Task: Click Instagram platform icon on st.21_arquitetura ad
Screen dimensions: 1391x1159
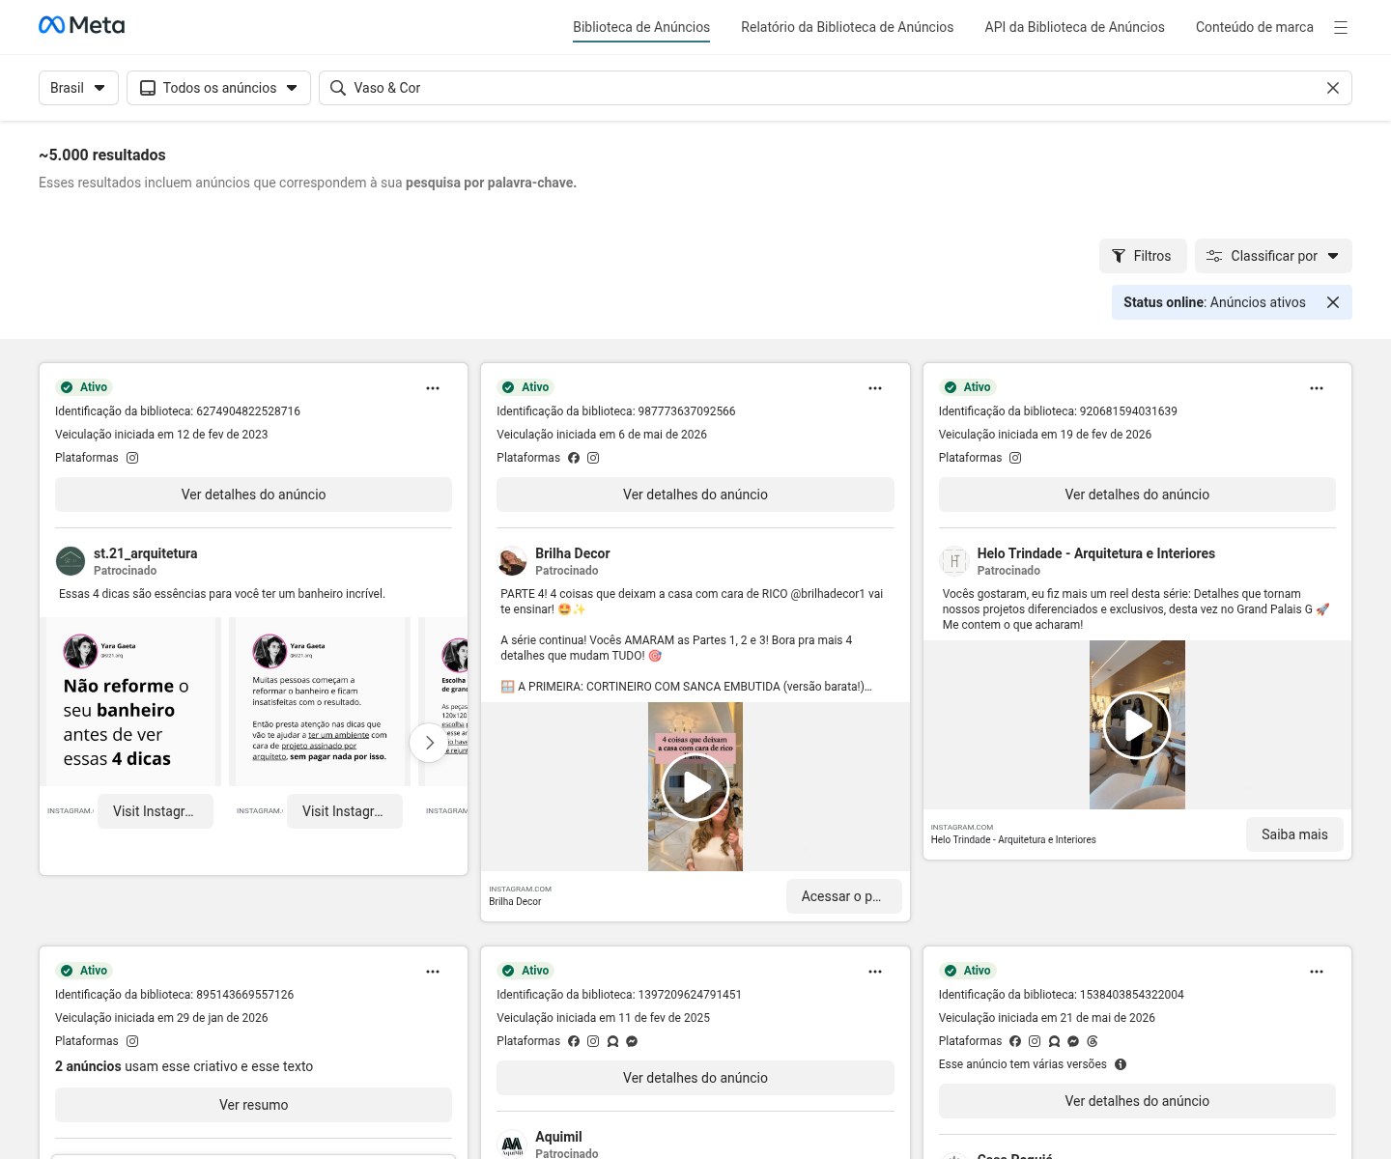Action: click(132, 458)
